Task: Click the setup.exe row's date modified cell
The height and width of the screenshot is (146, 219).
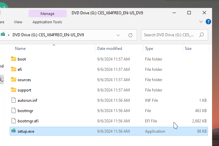Action: (x=113, y=131)
